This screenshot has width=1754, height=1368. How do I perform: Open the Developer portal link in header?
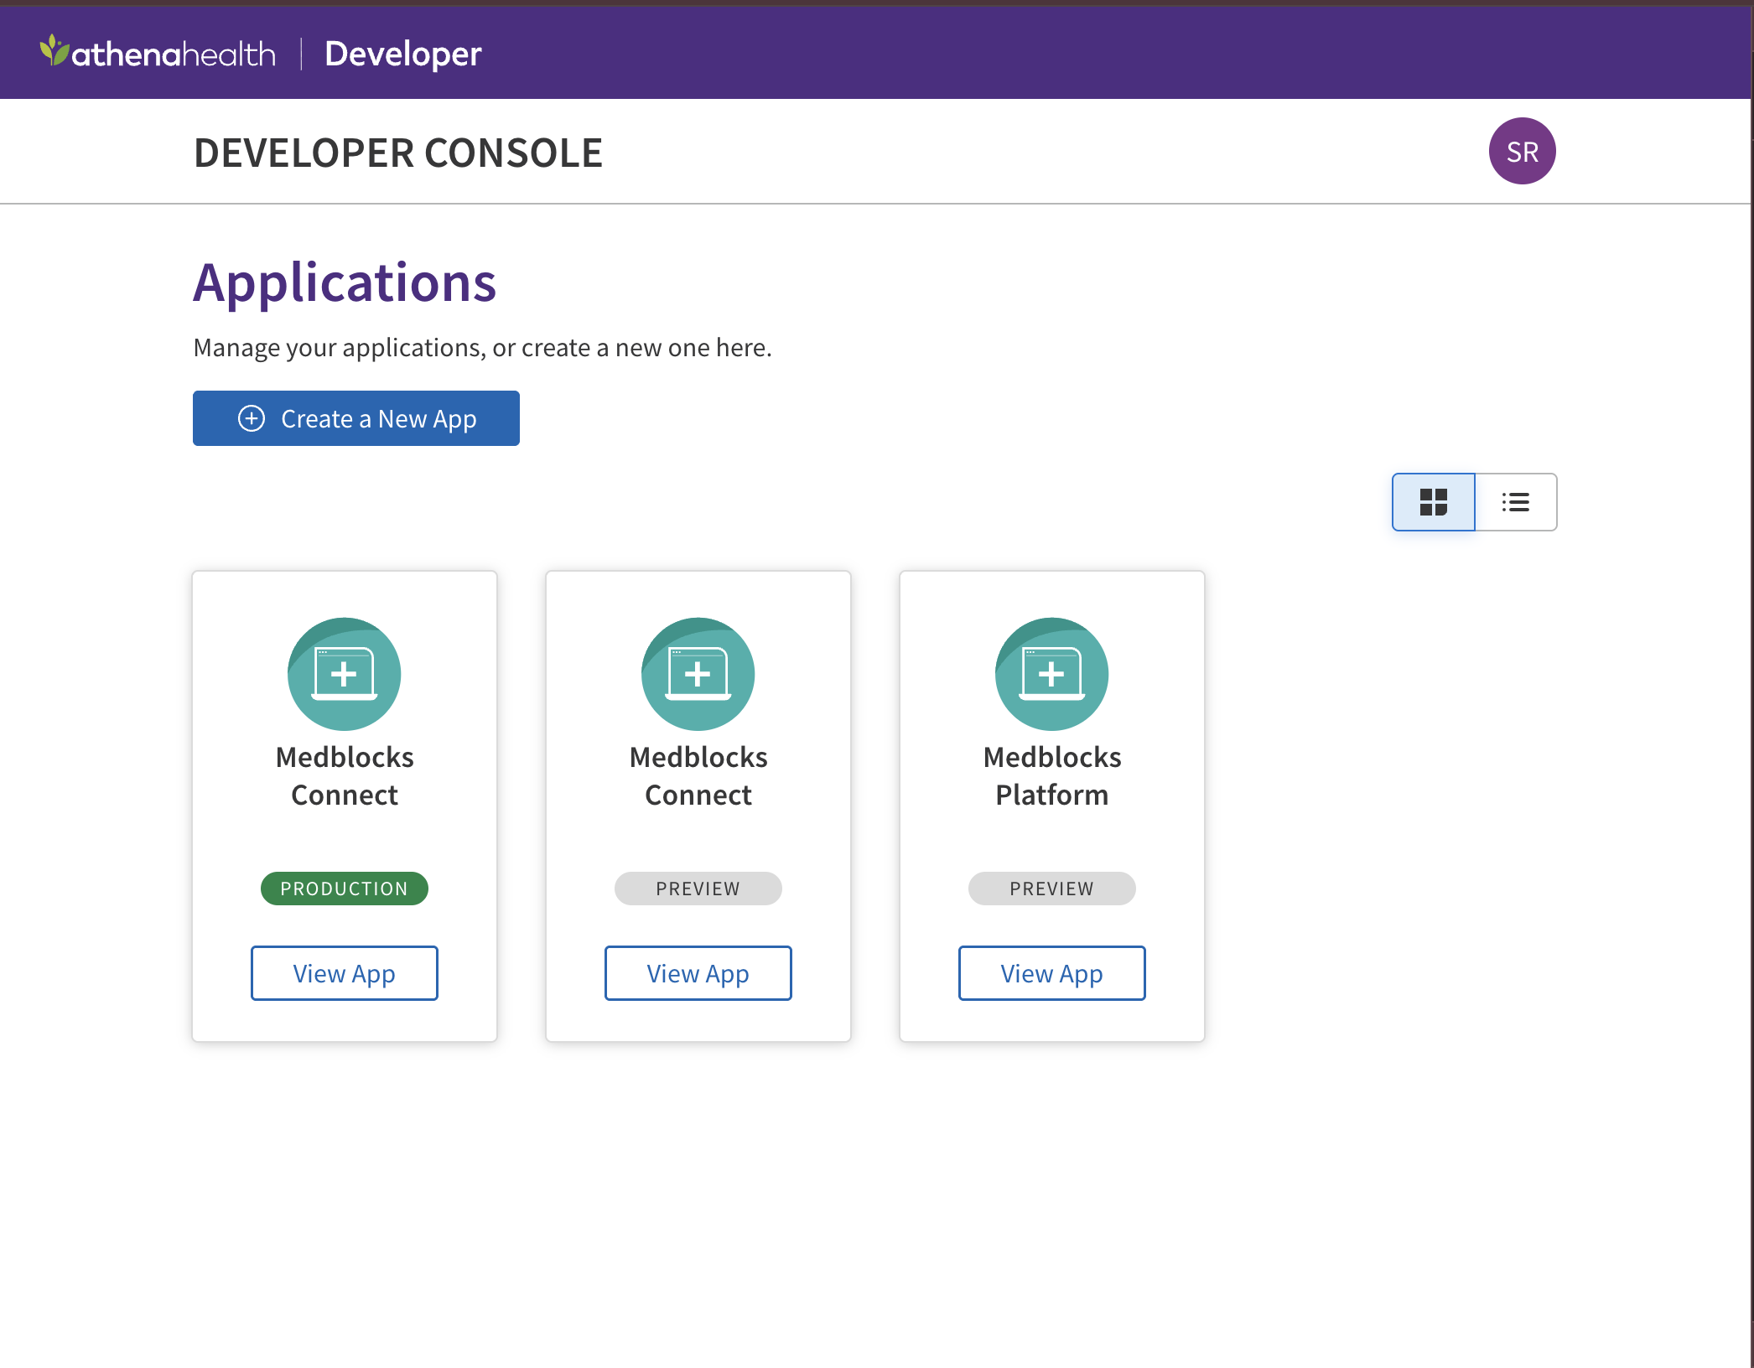click(402, 54)
